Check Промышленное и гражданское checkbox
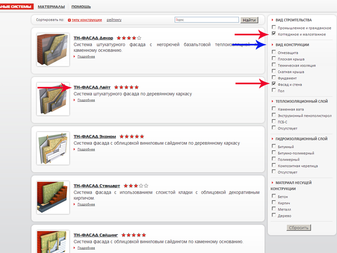The height and width of the screenshot is (253, 337). [x=274, y=27]
